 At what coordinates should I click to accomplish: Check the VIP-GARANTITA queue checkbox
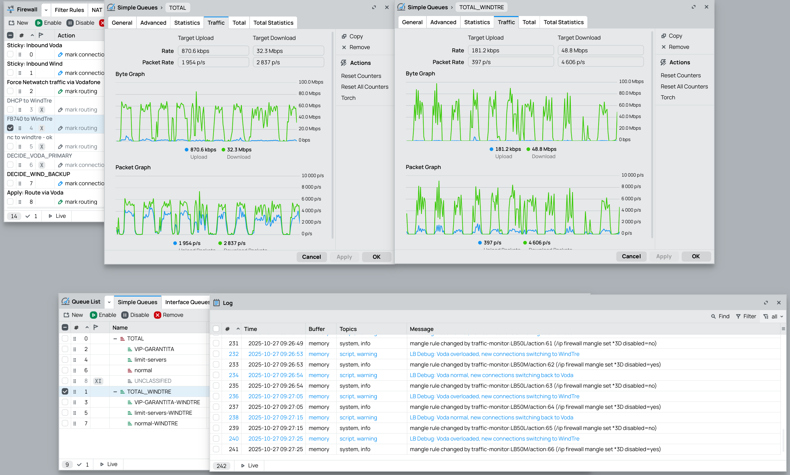(x=65, y=349)
